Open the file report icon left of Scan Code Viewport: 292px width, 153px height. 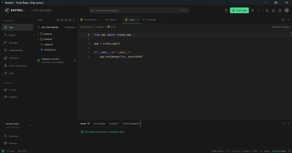226,10
